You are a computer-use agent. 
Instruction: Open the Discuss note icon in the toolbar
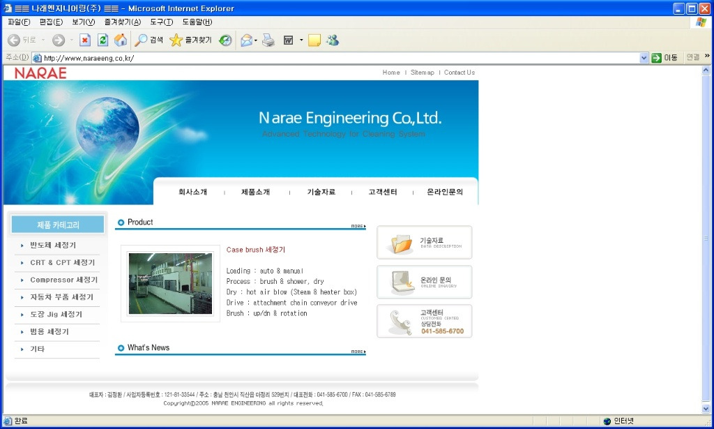point(314,40)
